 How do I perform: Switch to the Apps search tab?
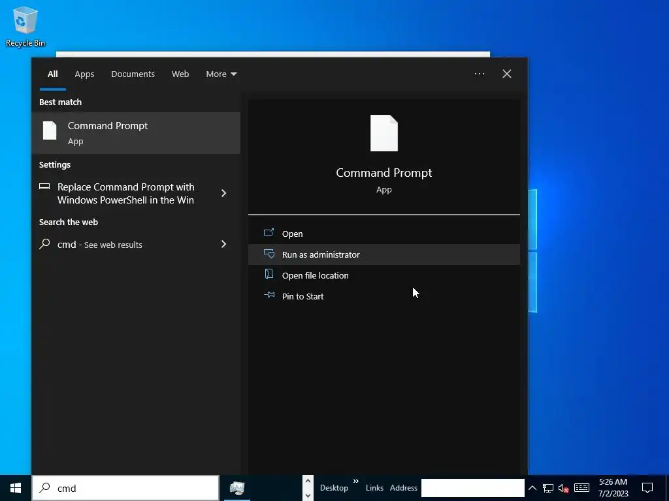tap(84, 74)
